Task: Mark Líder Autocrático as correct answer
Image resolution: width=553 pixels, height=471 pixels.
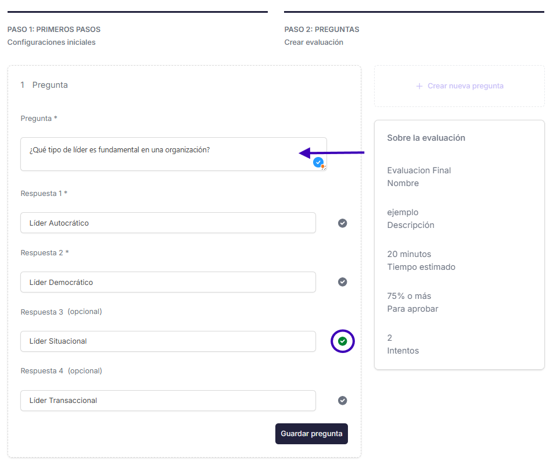Action: click(x=342, y=223)
